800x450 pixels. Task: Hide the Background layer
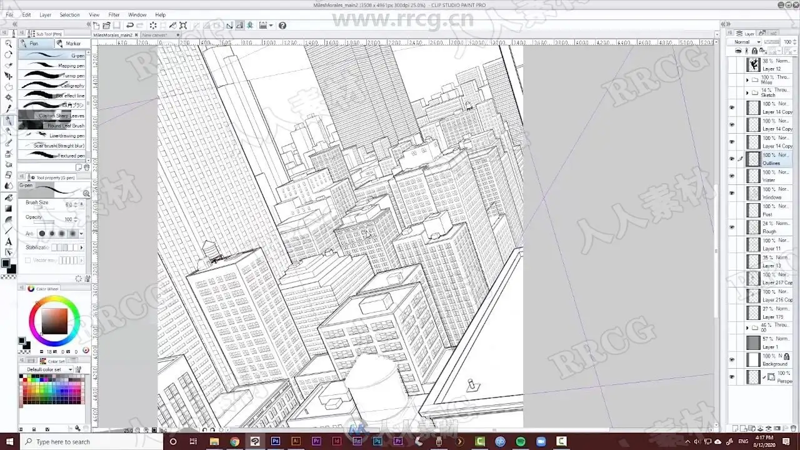pyautogui.click(x=732, y=360)
